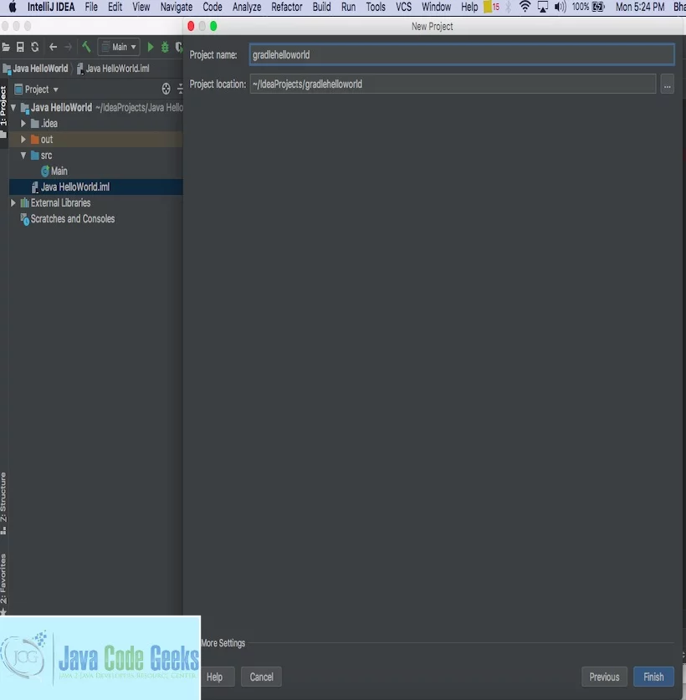Viewport: 686px width, 700px height.
Task: Click the Wi-Fi status icon
Action: click(x=525, y=7)
